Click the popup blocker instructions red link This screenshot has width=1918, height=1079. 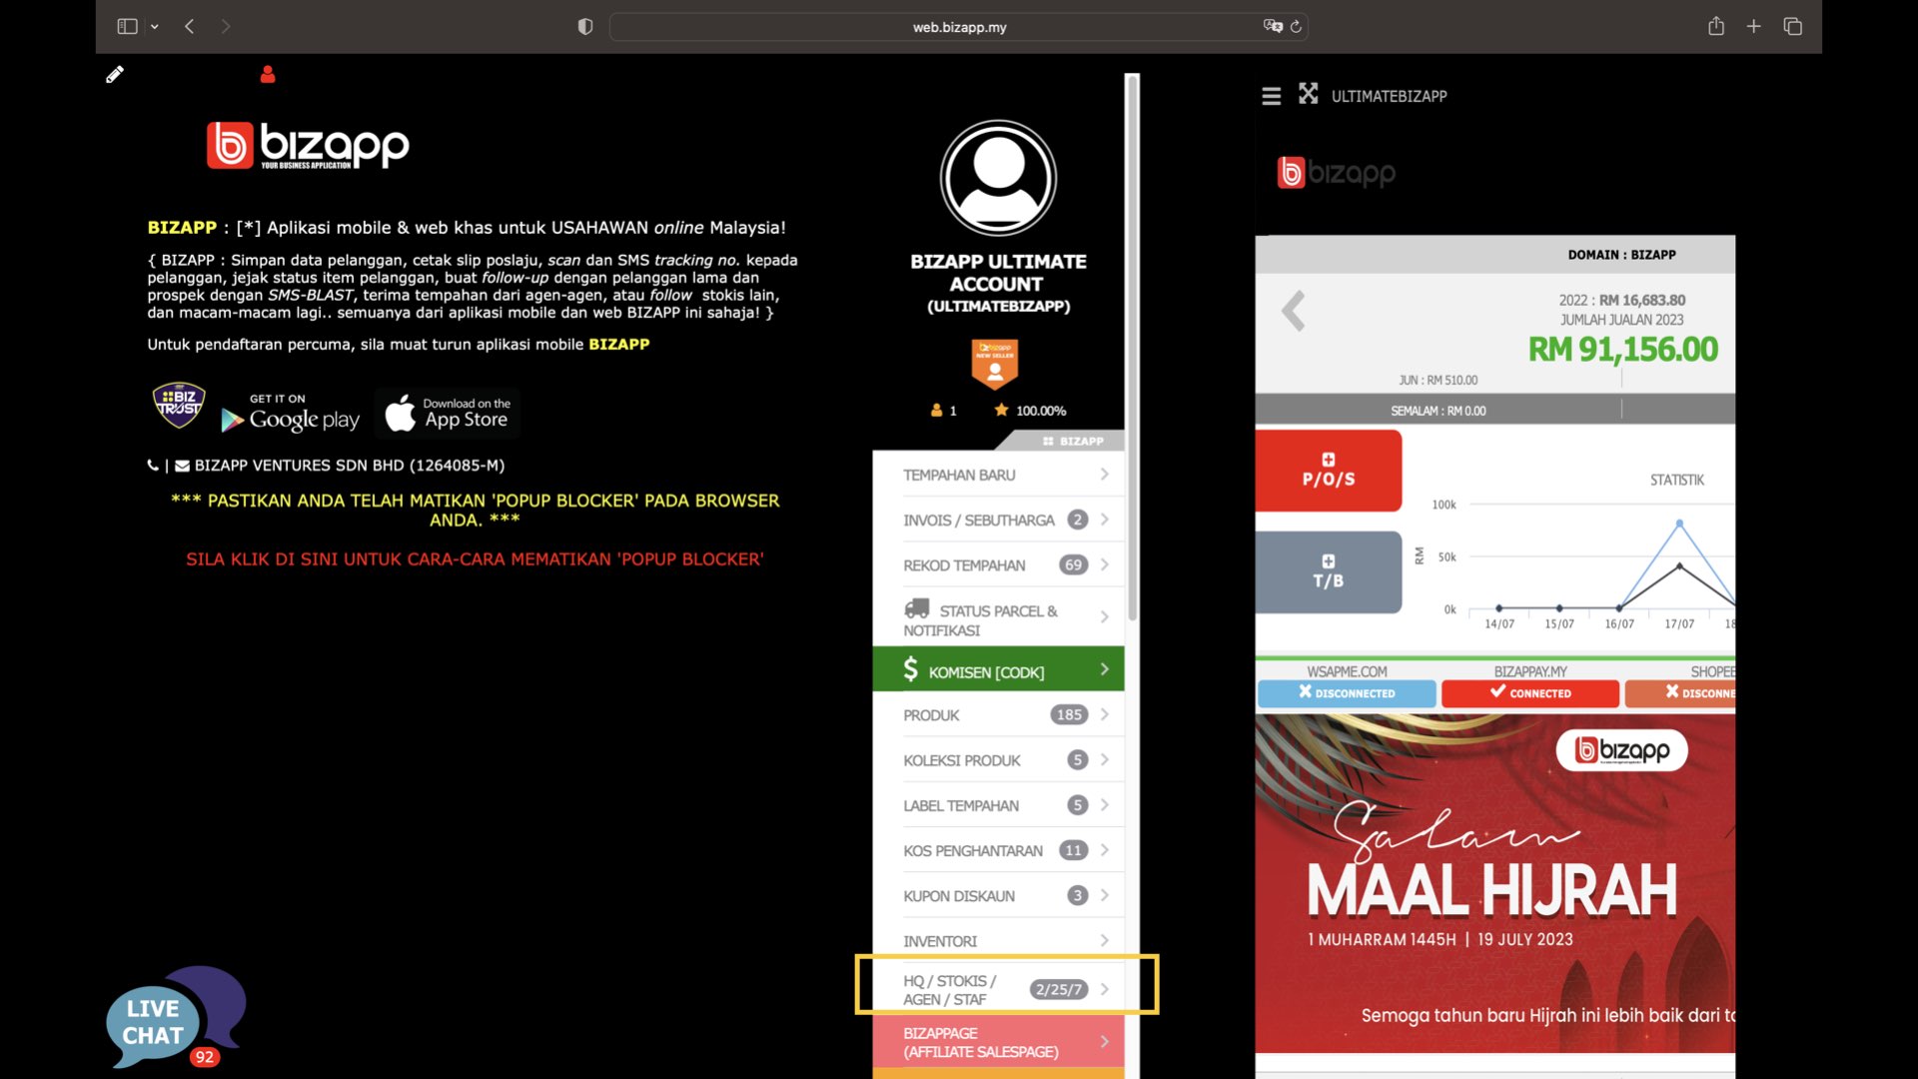pyautogui.click(x=475, y=559)
